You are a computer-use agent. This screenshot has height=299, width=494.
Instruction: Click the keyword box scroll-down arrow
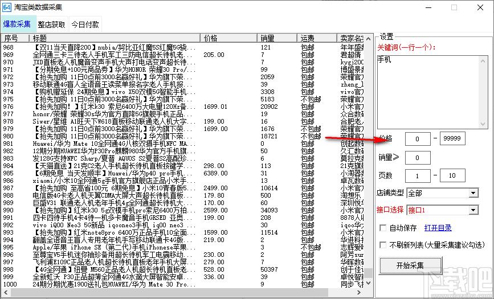[483, 124]
